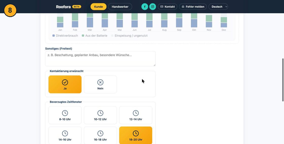This screenshot has width=284, height=144.
Task: Click the page vertical scrollbar thumb
Action: (x=283, y=80)
